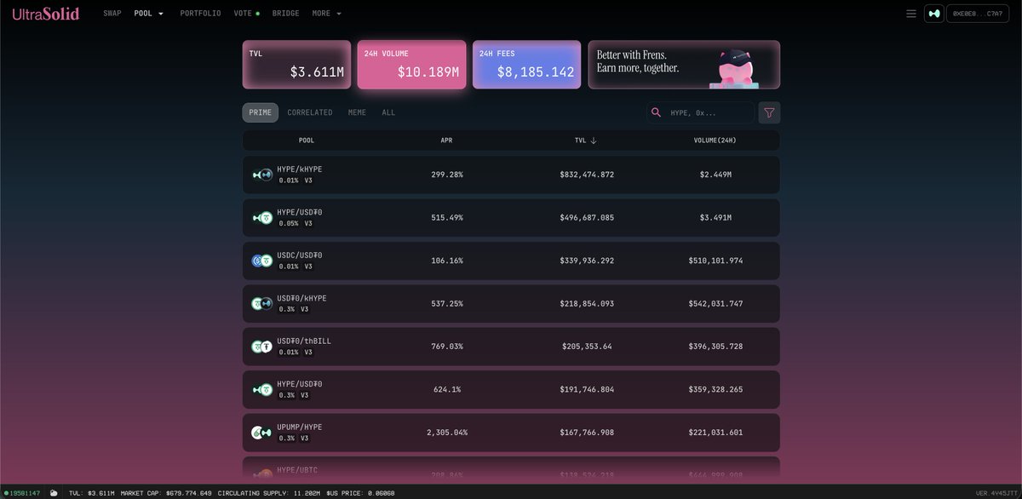Click APR 515.49% value
Screen dimensions: 1022x499
click(x=446, y=218)
